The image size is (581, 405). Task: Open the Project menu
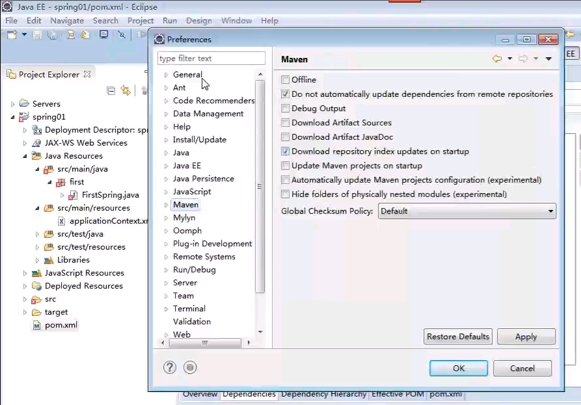tap(141, 21)
